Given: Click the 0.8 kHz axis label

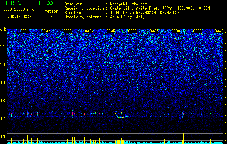Looking at the screenshot, I should [x=3, y=101].
